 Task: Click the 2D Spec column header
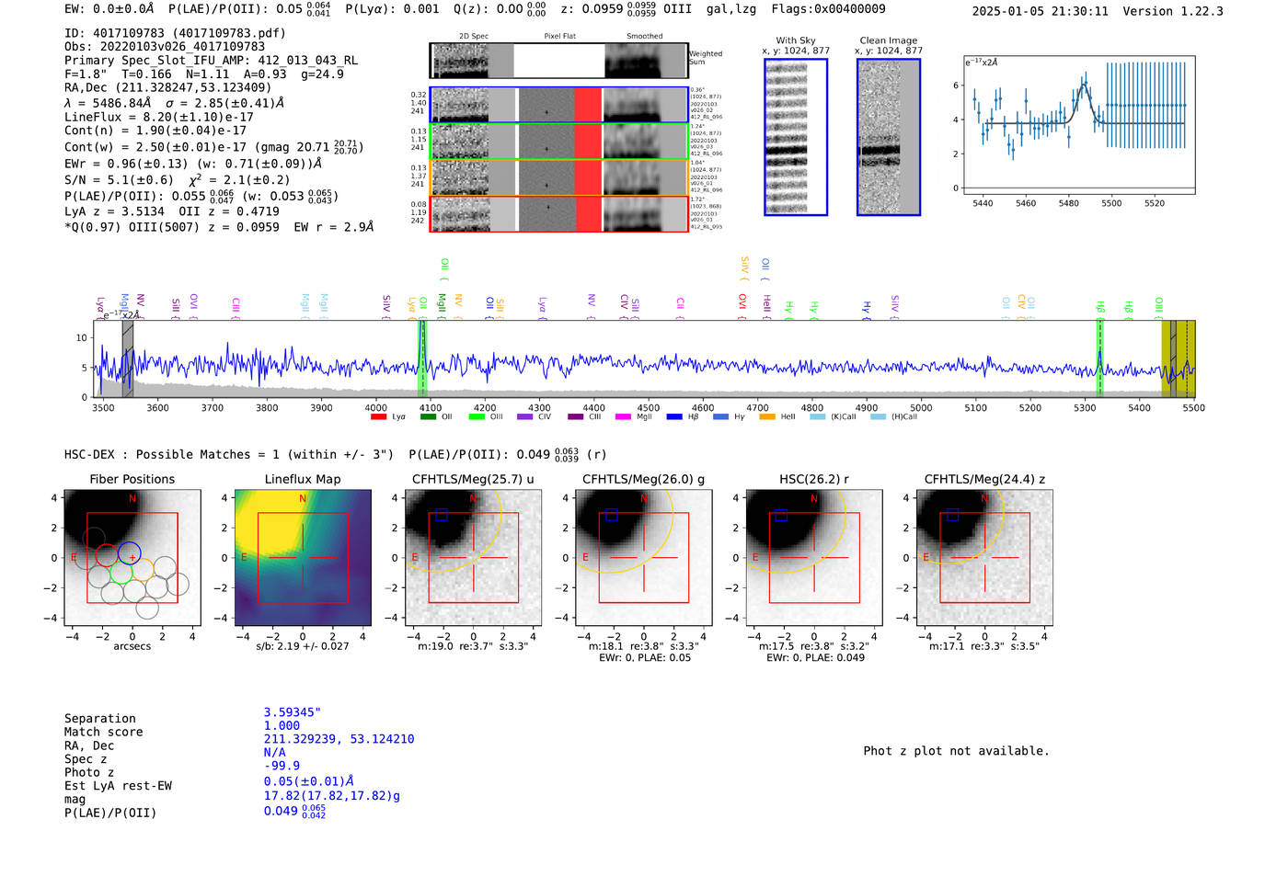tap(474, 37)
